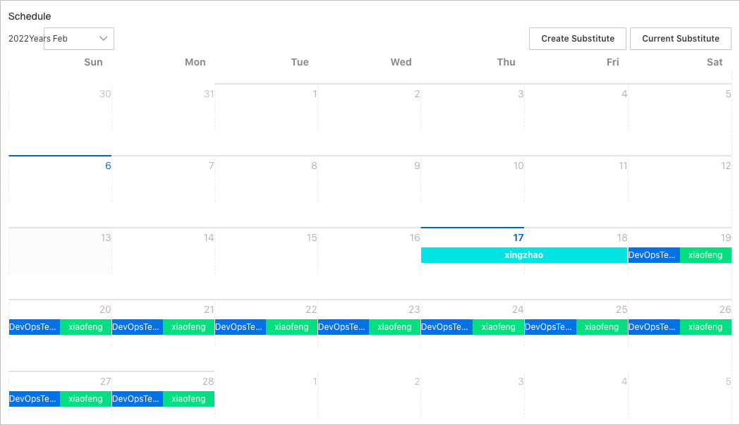Select DevOpsTe... shift on Monday the 21st
The width and height of the screenshot is (740, 425).
(x=138, y=327)
